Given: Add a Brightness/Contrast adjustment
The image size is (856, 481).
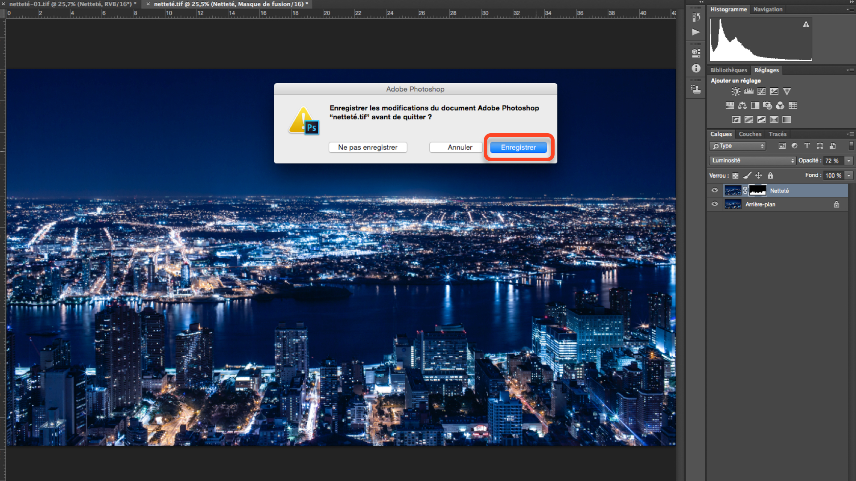Looking at the screenshot, I should (736, 91).
